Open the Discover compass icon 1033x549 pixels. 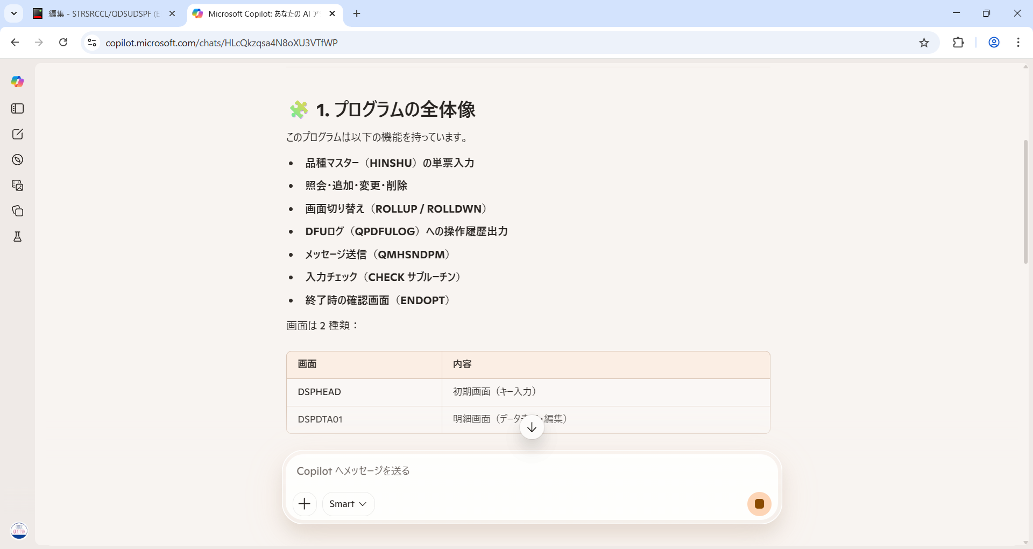pyautogui.click(x=17, y=160)
